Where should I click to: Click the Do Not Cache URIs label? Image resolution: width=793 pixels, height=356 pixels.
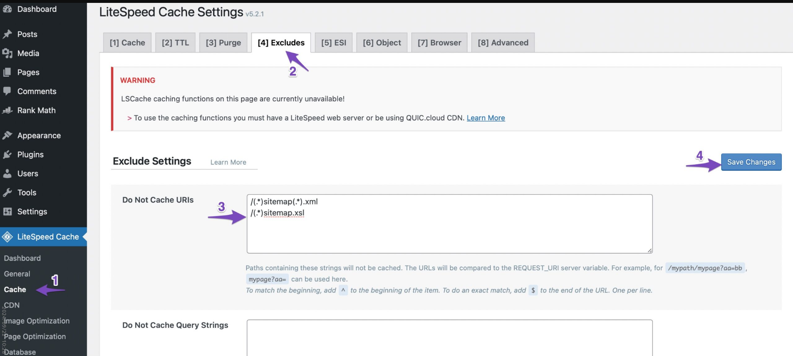pos(158,200)
